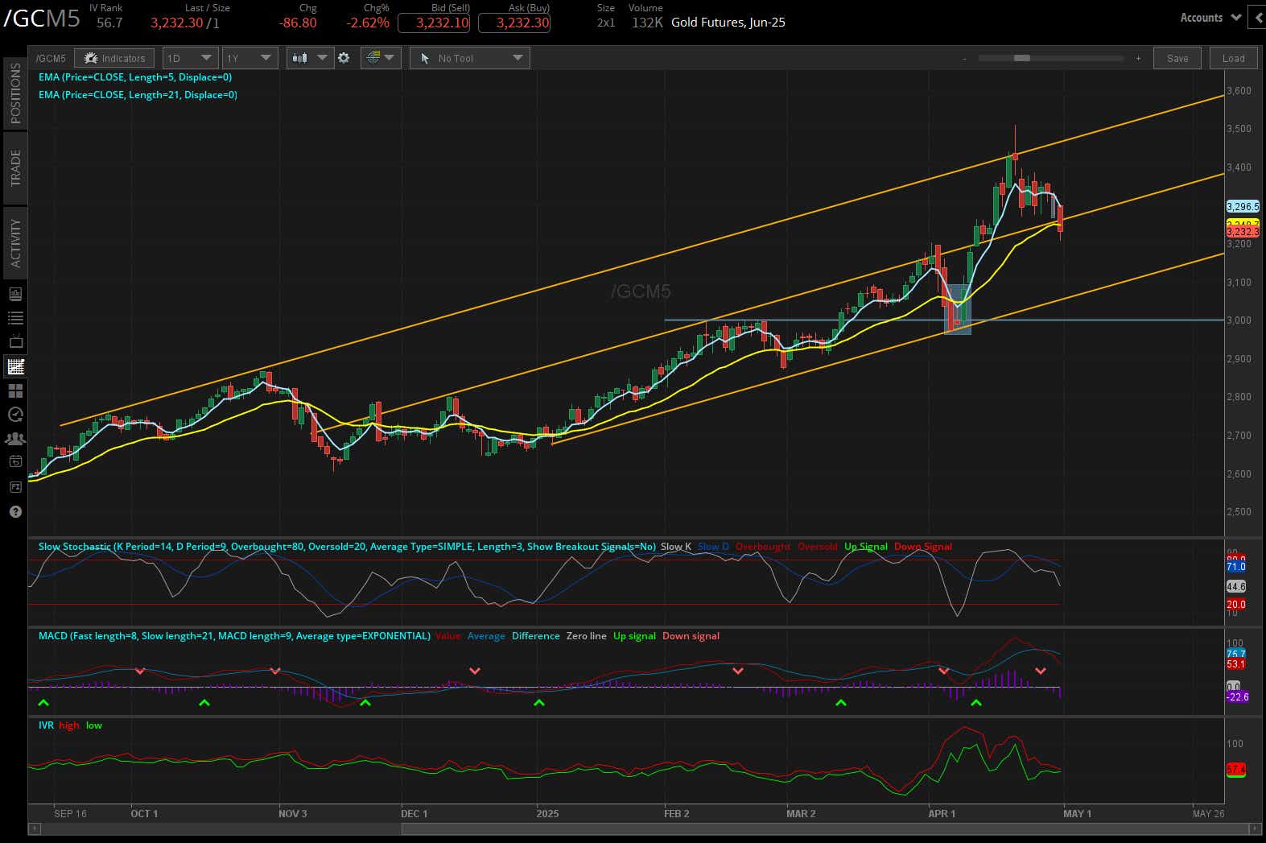
Task: Open chart settings gear icon
Action: point(344,58)
